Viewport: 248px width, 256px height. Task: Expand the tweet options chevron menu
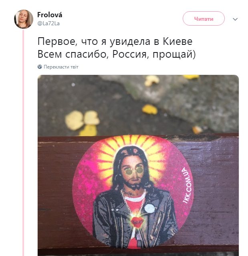(235, 19)
